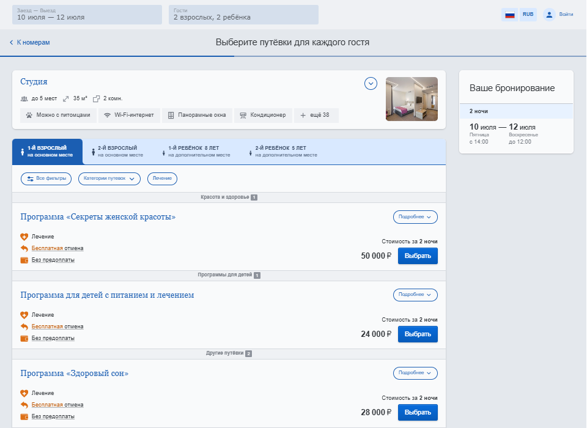
Task: Click the wallet icon for children's program
Action: pyautogui.click(x=24, y=339)
